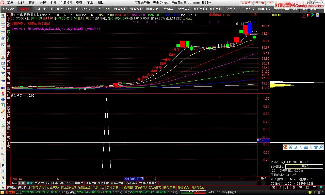Select the 5 minute period in sidebar

[x=3, y=137]
